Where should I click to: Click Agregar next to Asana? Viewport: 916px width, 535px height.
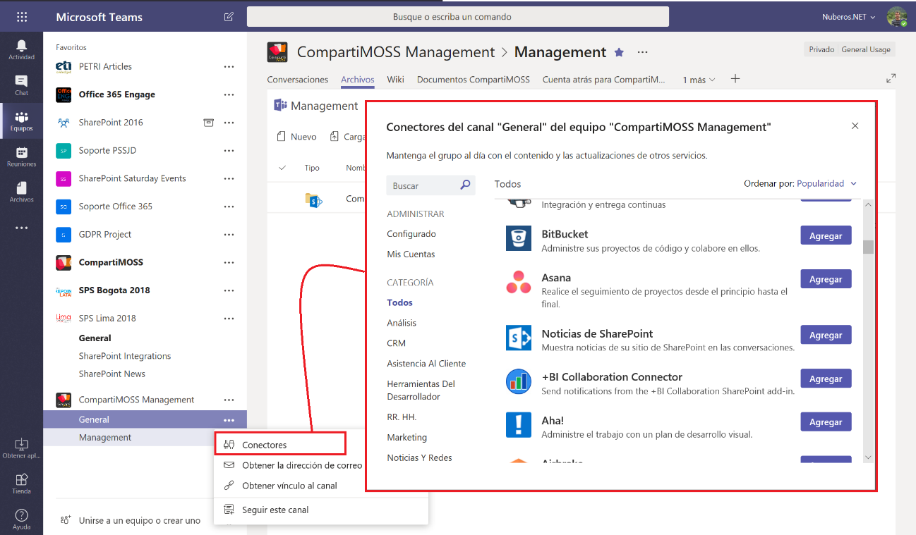[825, 278]
